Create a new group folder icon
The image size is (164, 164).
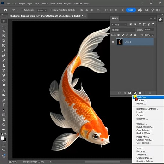click(x=140, y=93)
